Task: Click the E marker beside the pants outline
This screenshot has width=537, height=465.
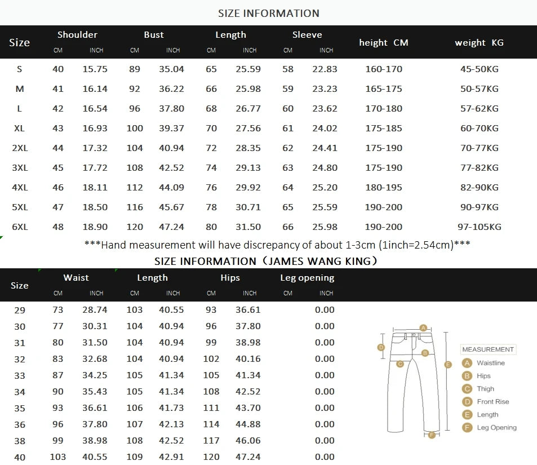Action: coord(448,365)
